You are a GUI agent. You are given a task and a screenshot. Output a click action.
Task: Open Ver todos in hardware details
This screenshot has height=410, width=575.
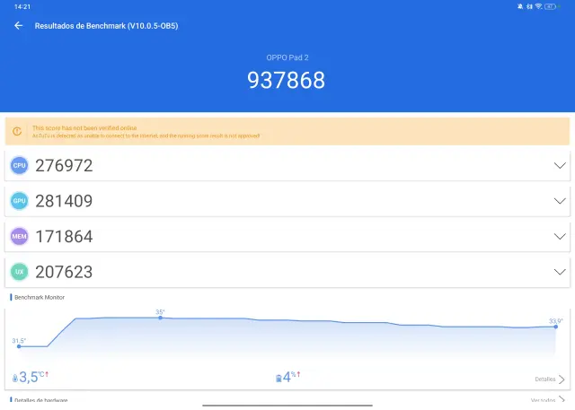point(547,400)
